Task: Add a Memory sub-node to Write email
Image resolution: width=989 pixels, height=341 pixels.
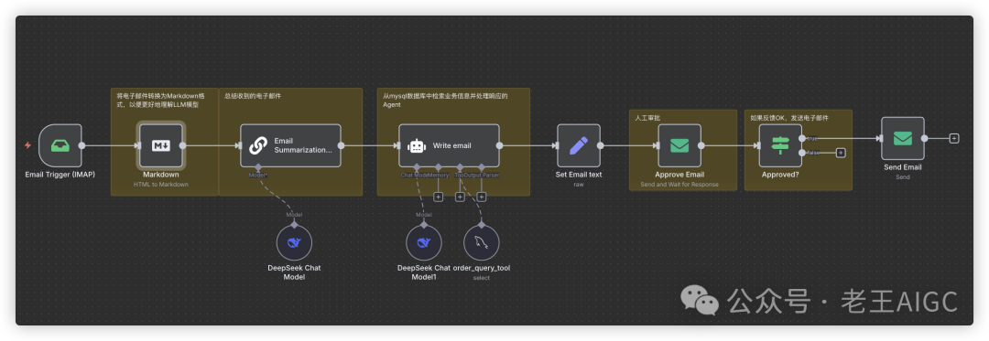Action: (438, 197)
